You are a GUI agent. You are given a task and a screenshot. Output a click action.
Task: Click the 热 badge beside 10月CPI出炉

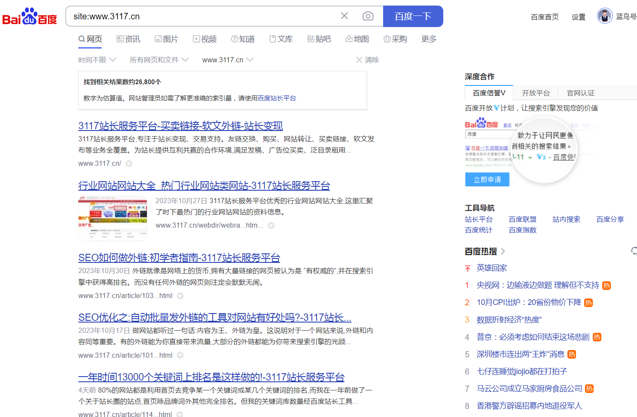click(588, 303)
